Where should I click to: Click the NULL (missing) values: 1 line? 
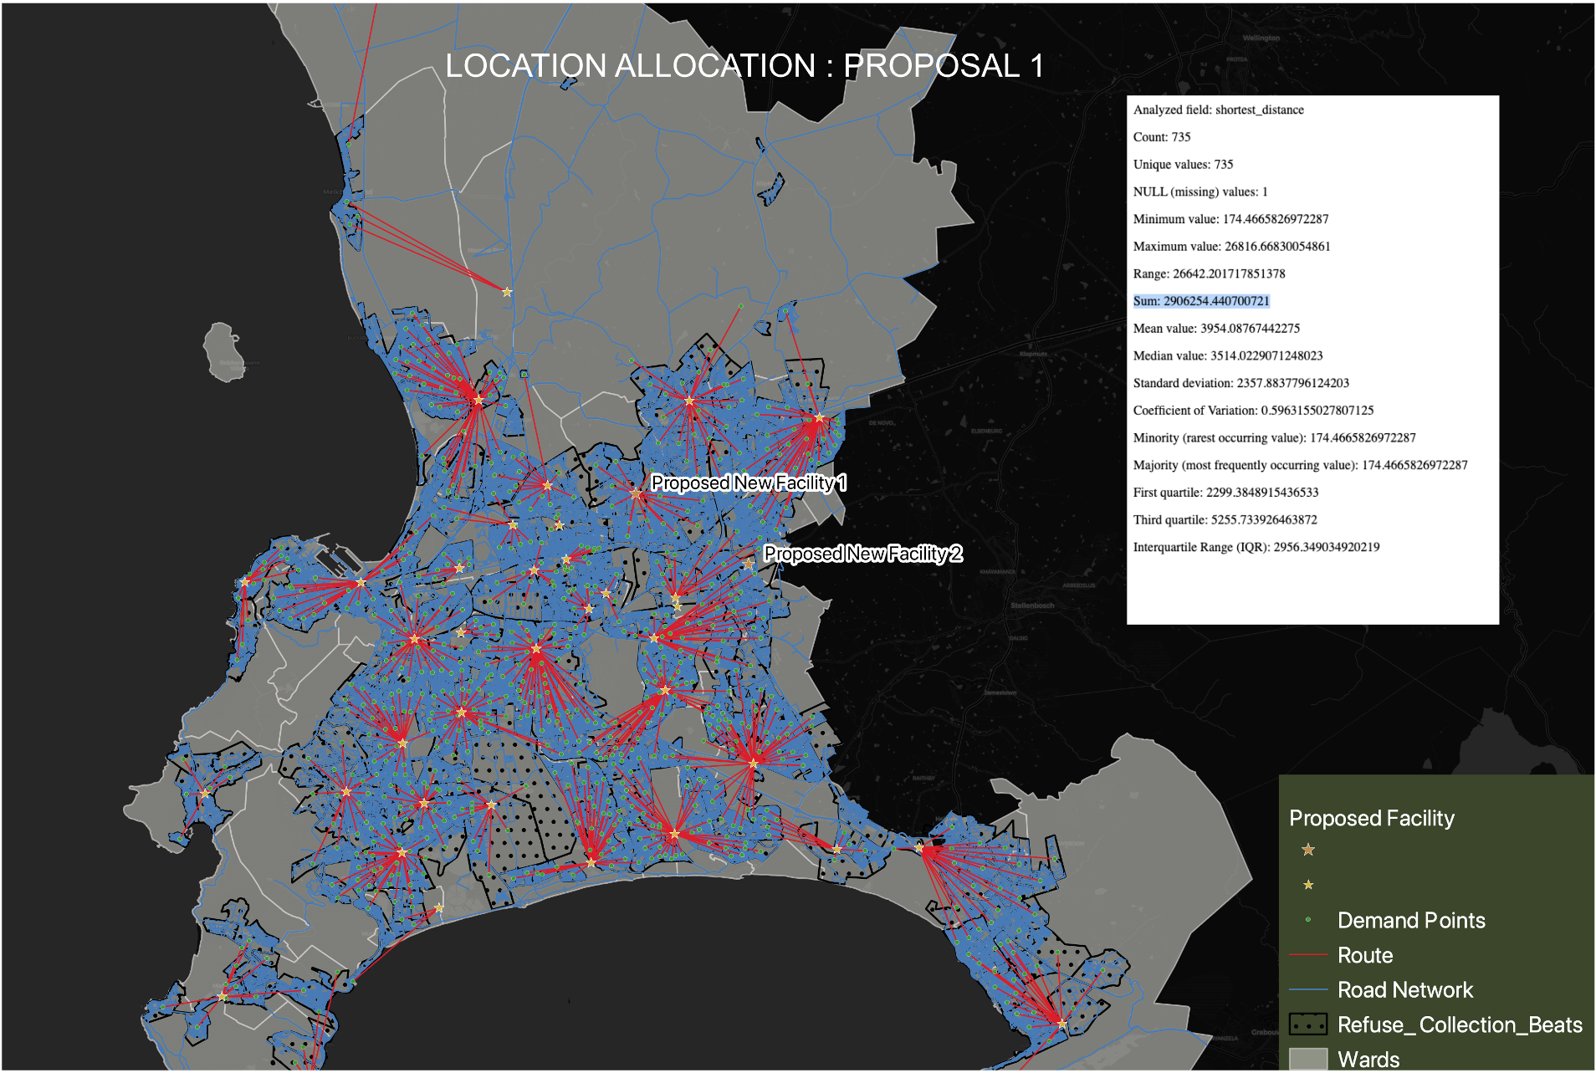pos(1200,192)
